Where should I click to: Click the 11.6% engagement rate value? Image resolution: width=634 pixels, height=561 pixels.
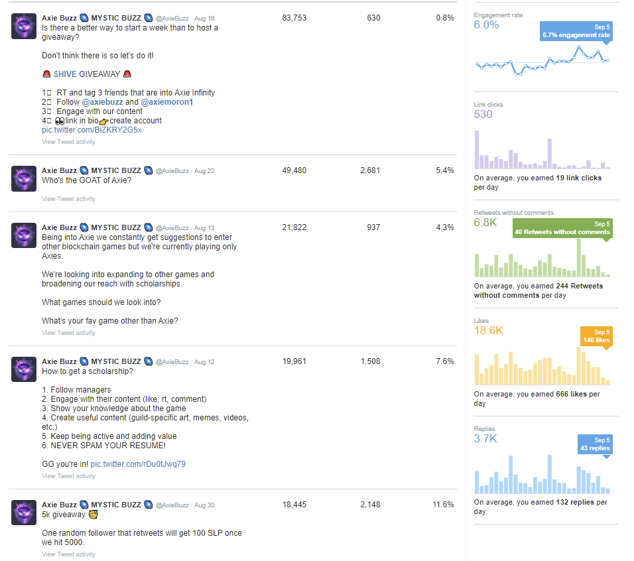pyautogui.click(x=443, y=505)
